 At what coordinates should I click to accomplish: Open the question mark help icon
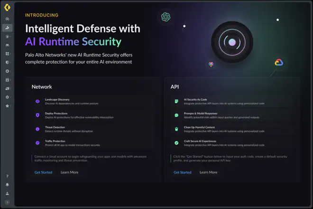click(7, 176)
